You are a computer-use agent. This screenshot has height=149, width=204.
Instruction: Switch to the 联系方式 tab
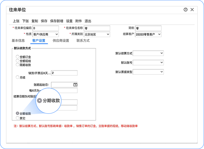(83, 41)
